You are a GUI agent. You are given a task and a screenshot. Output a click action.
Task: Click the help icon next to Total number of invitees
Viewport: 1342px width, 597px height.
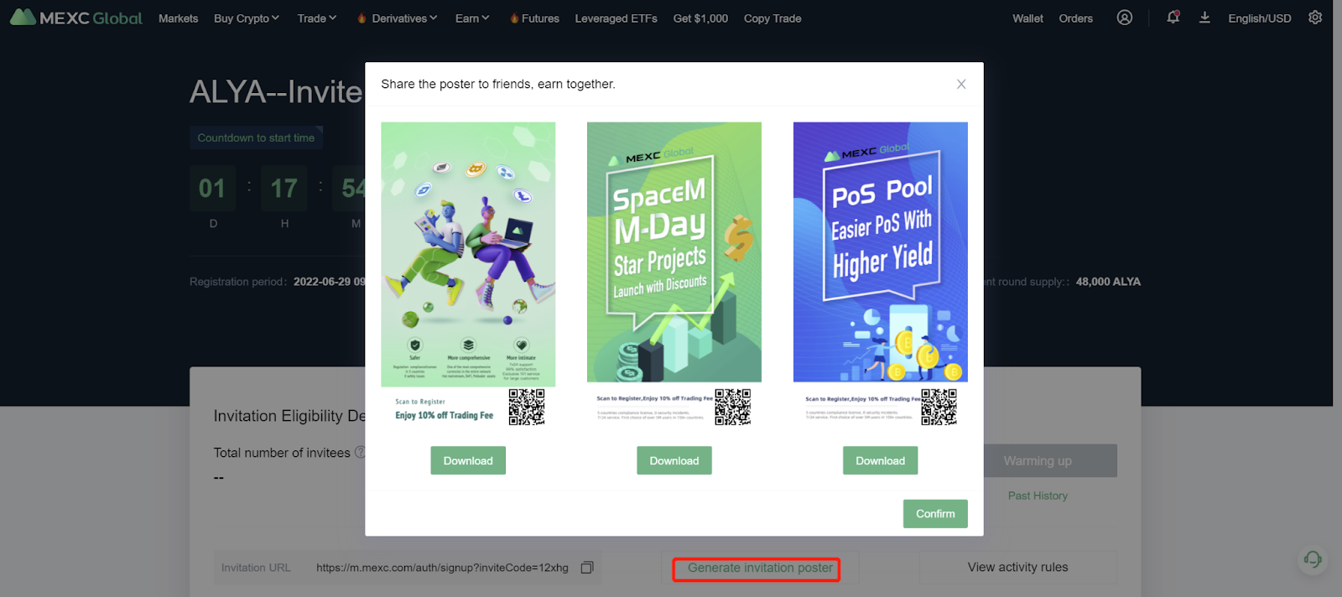[361, 452]
